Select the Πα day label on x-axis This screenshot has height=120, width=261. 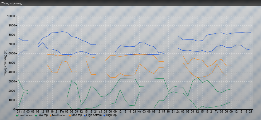pos(62,111)
